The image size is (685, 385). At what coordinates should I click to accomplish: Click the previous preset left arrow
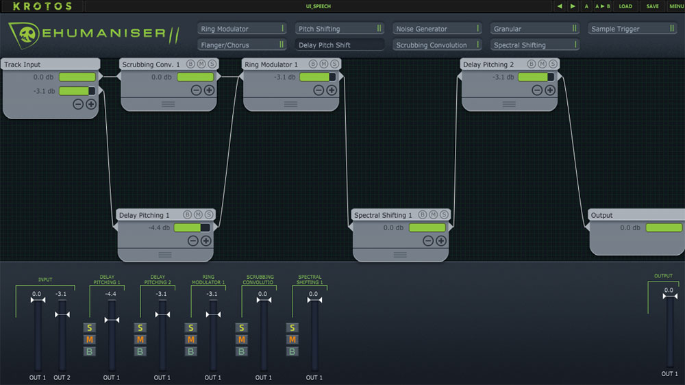[x=560, y=6]
